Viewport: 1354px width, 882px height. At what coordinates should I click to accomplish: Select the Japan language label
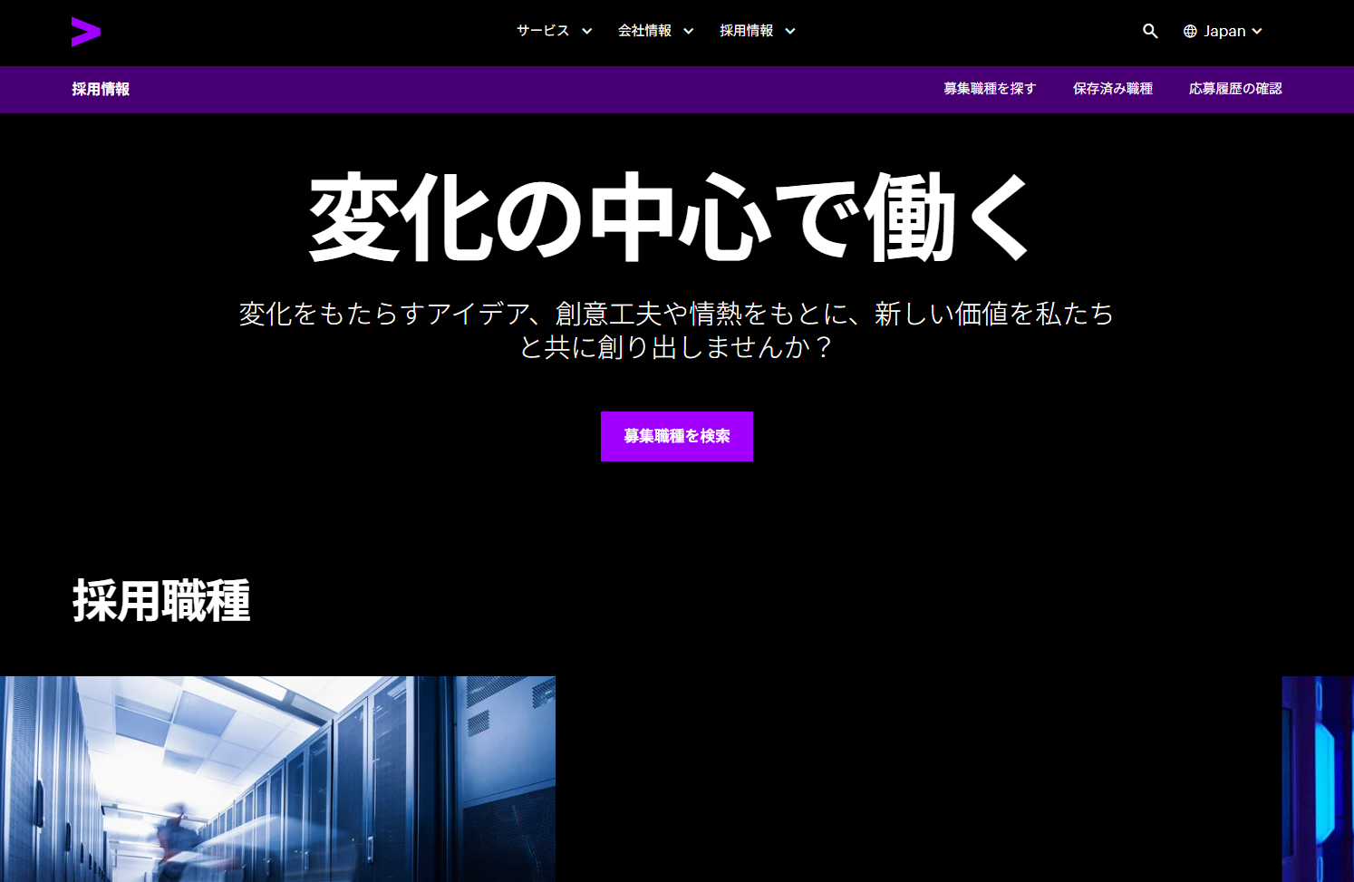[1224, 32]
